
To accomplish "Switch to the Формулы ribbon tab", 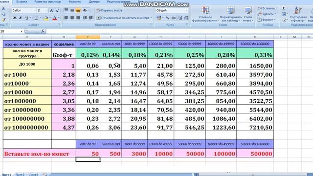I will (x=75, y=2).
